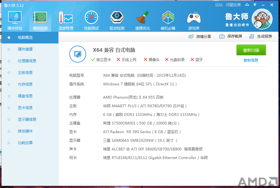Screen dimensions: 280x188
Task: Open the 论坛 forum link
Action: (x=219, y=5)
